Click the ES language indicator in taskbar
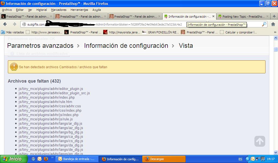278x163 pixels. coord(240,159)
